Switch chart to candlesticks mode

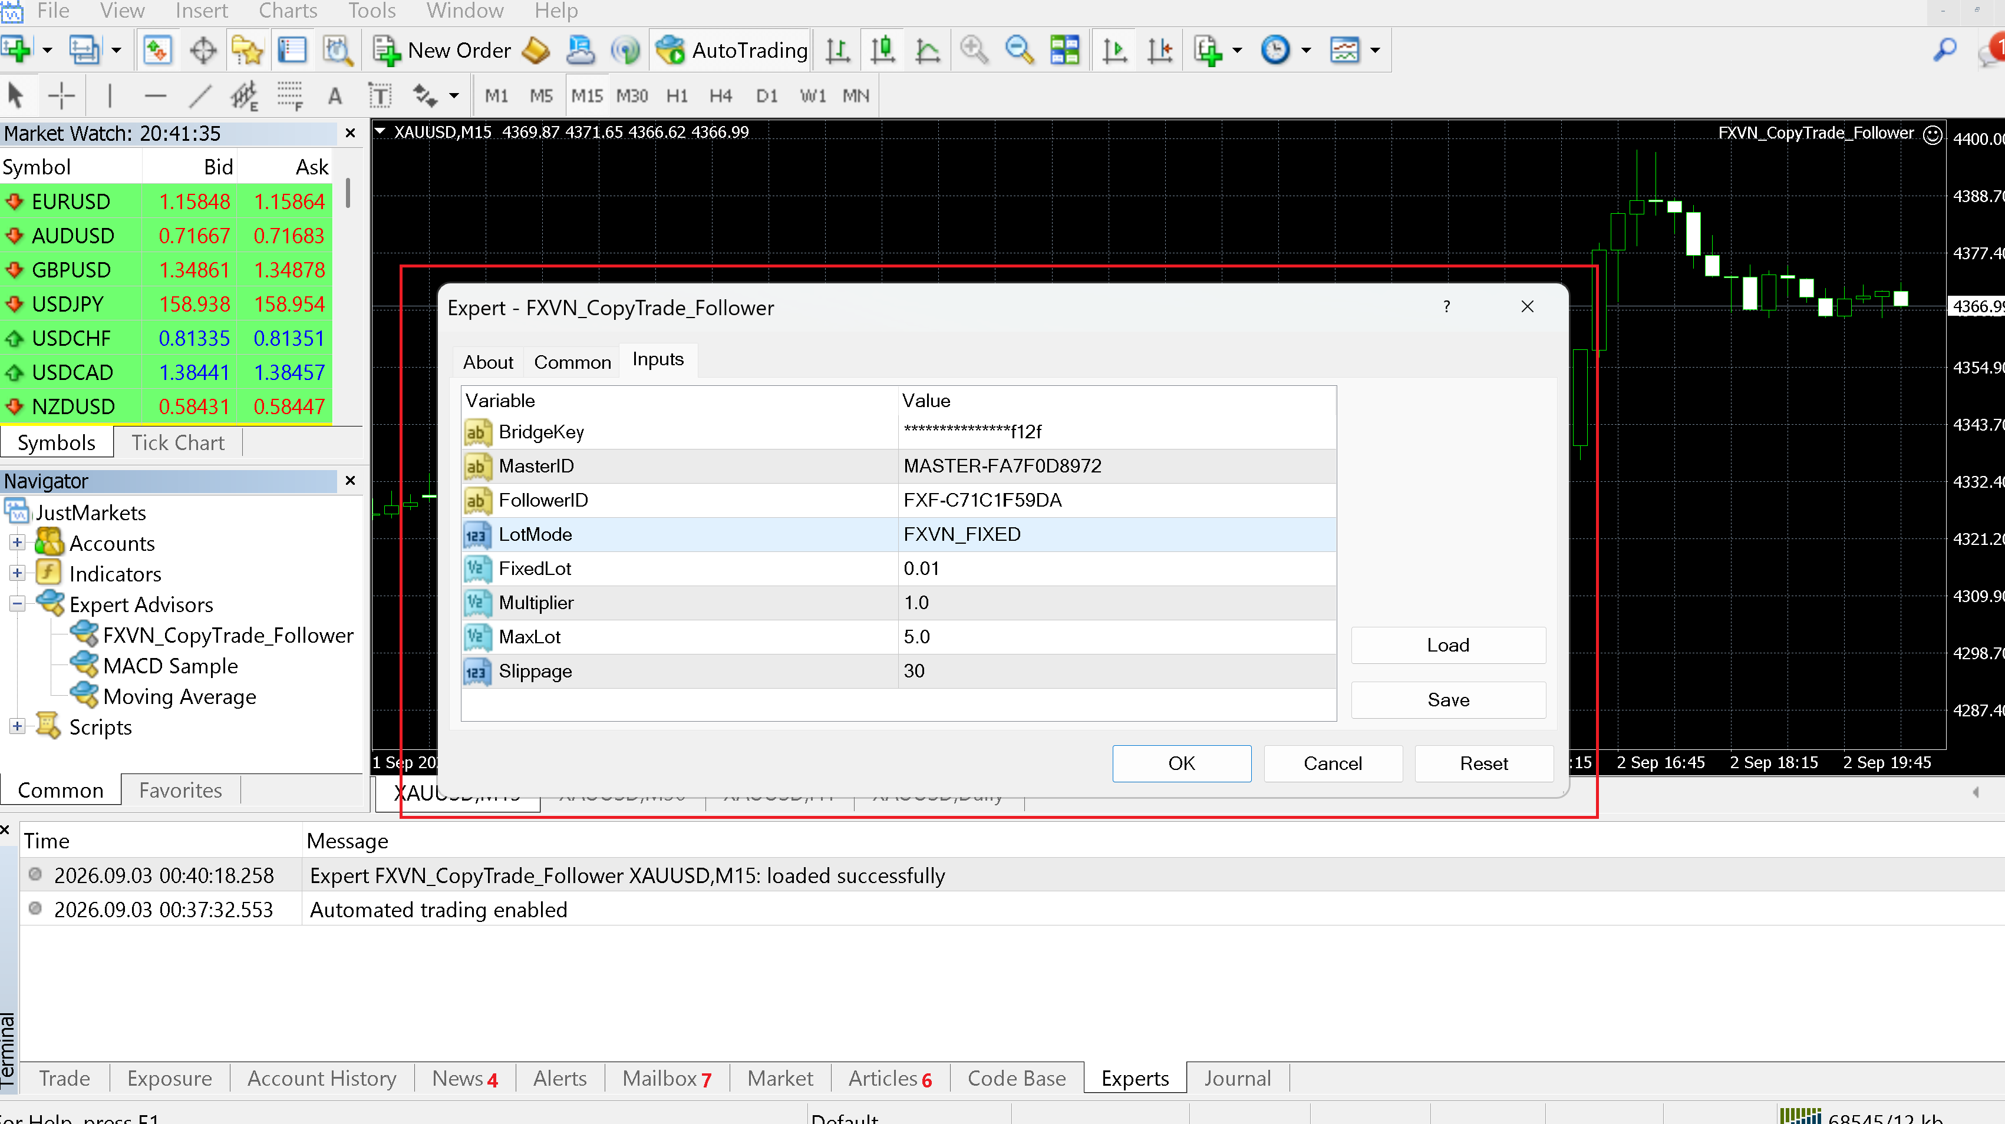pyautogui.click(x=883, y=51)
